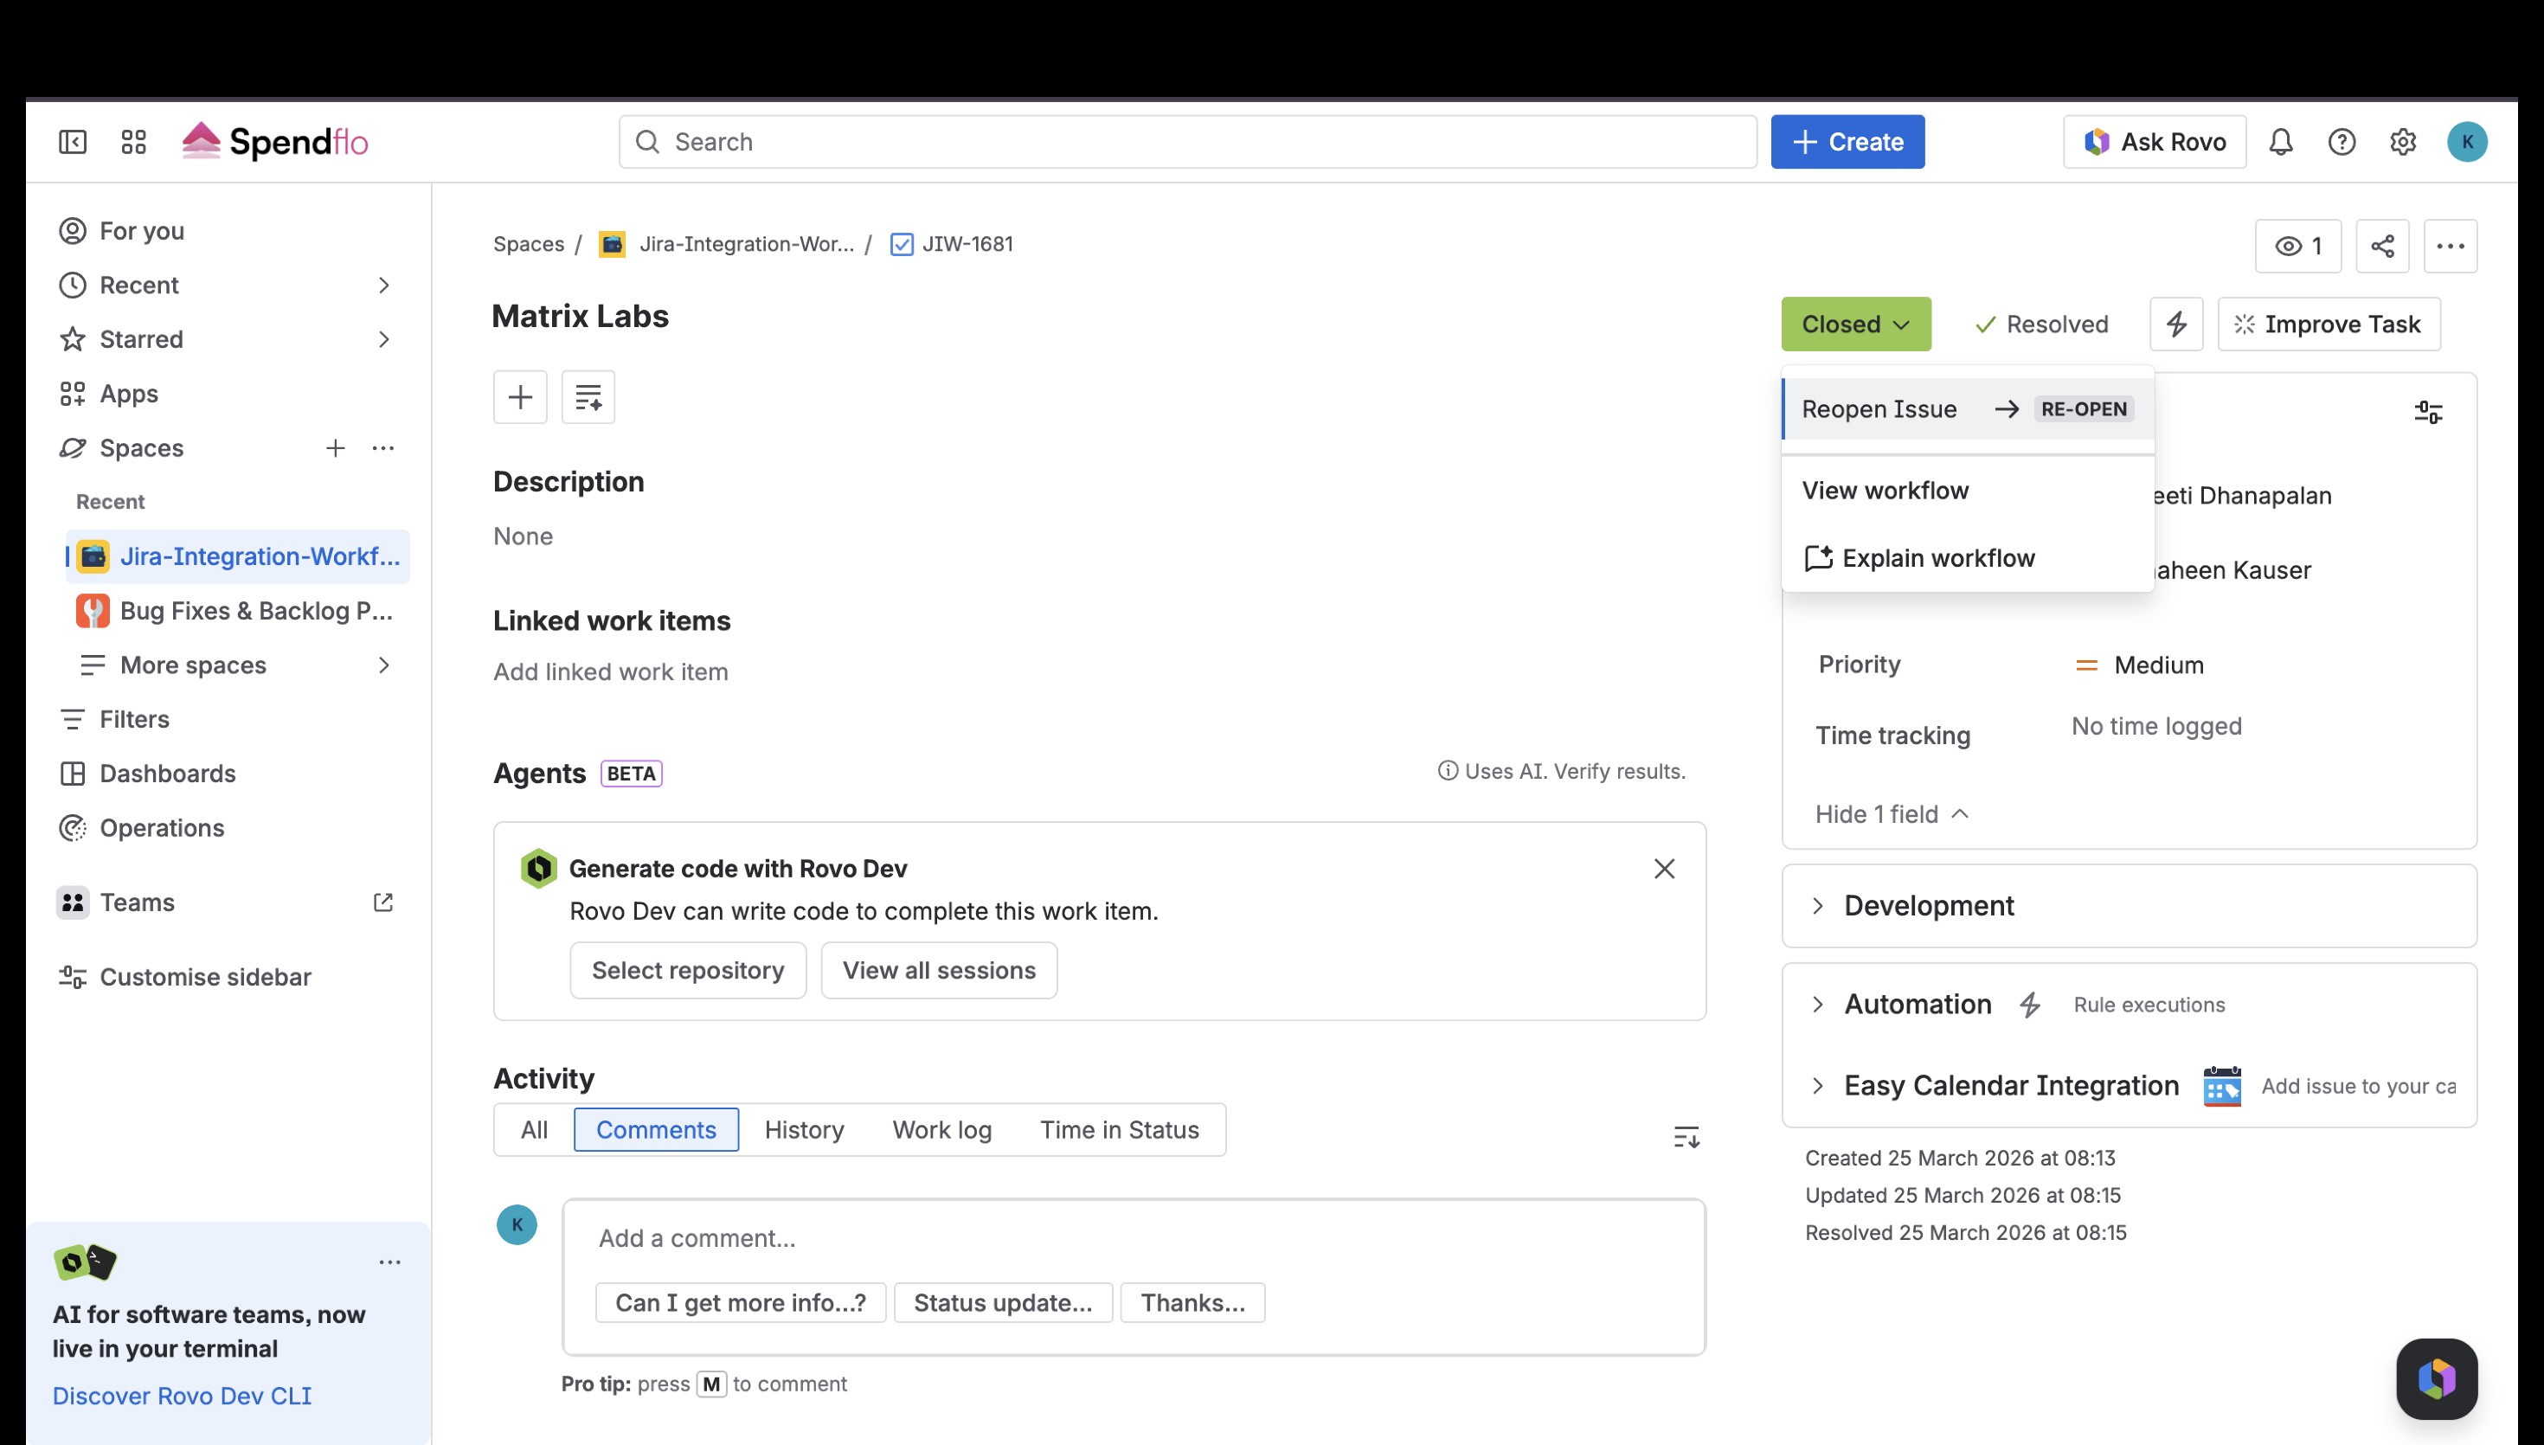Select Explain workflow menu item

point(1968,558)
